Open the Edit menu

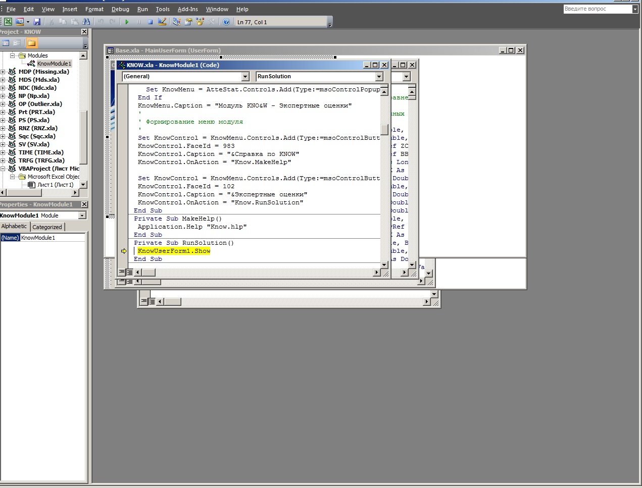coord(29,9)
